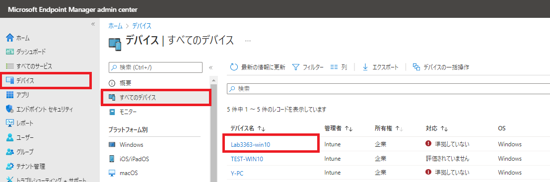Click the トラブルシューティング wrench icon
The width and height of the screenshot is (550, 182).
click(10, 180)
